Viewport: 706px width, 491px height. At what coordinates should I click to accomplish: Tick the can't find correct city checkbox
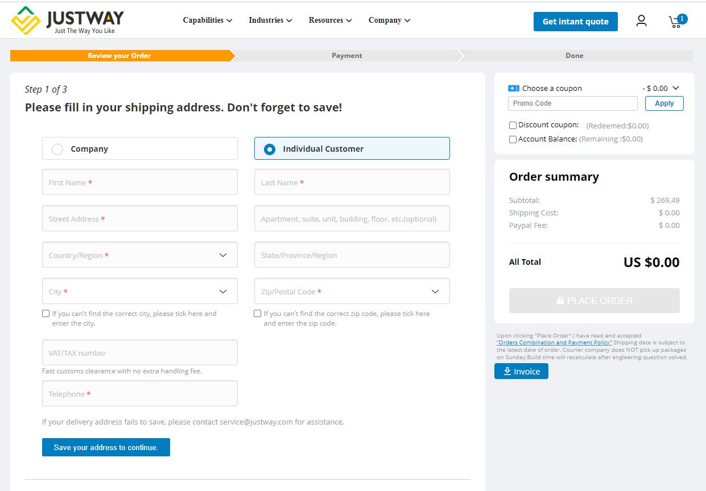(46, 314)
